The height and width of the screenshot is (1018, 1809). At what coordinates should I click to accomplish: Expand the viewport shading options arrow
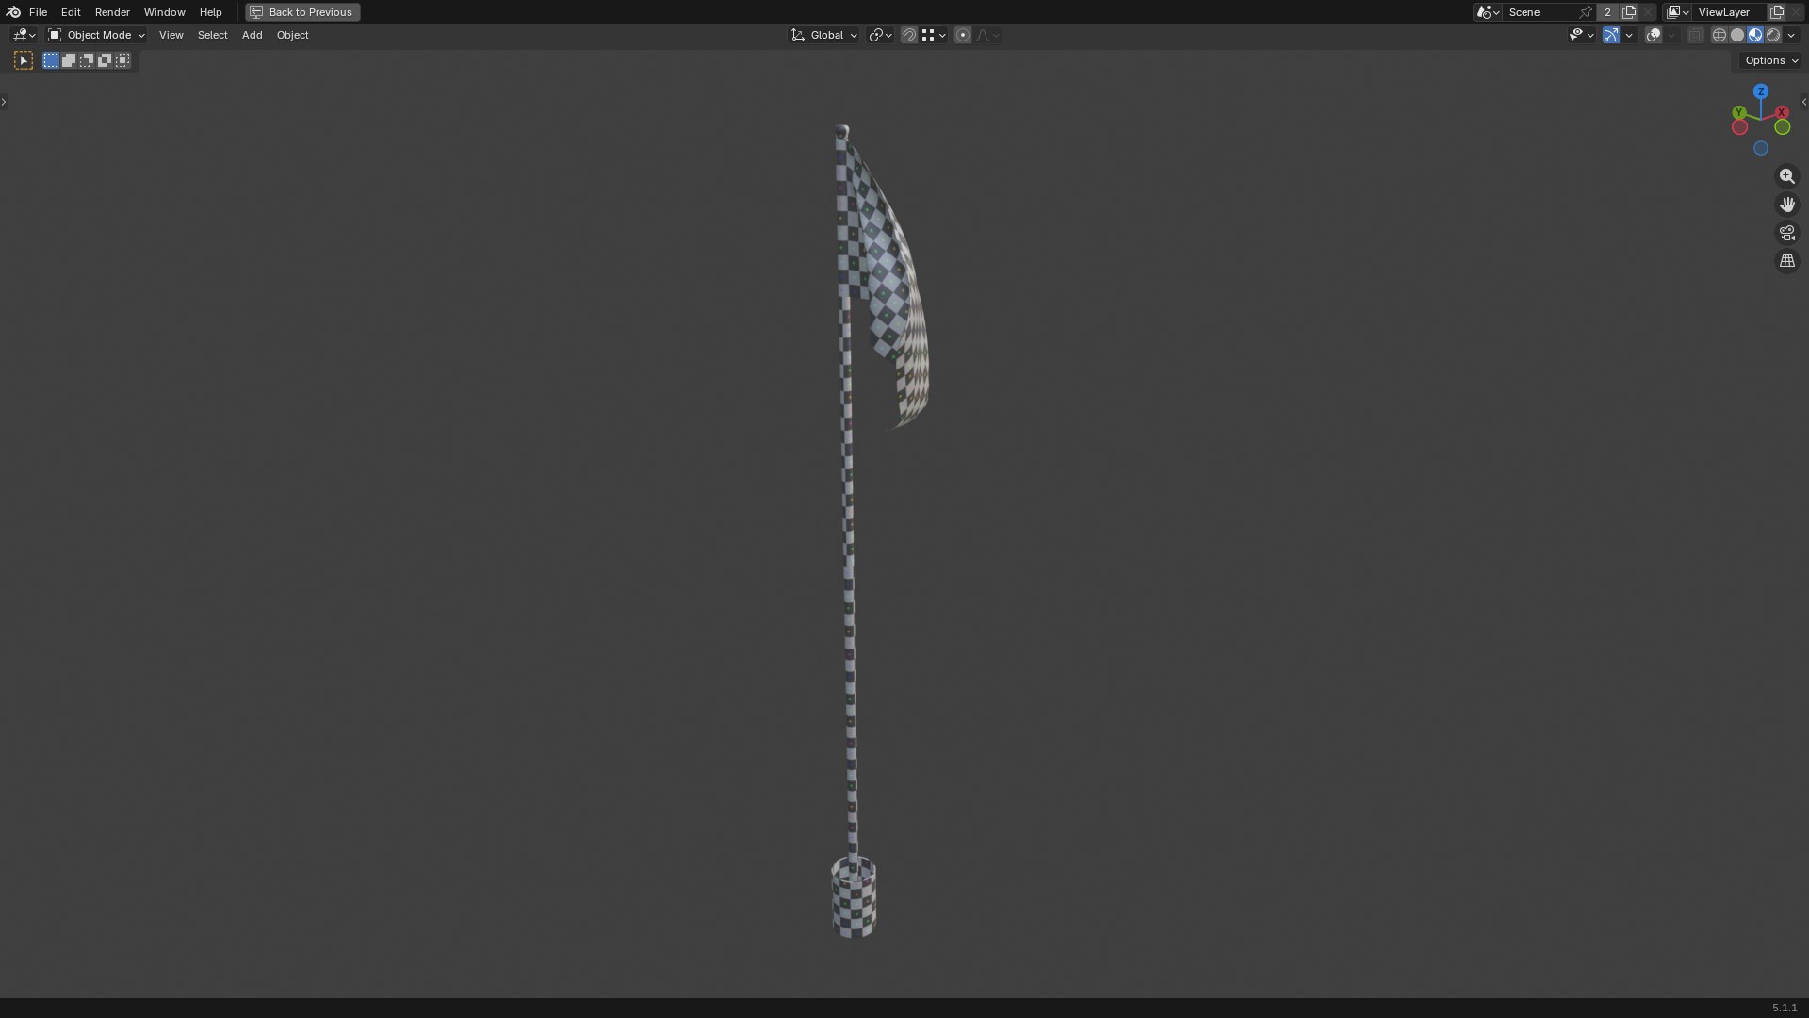tap(1791, 35)
